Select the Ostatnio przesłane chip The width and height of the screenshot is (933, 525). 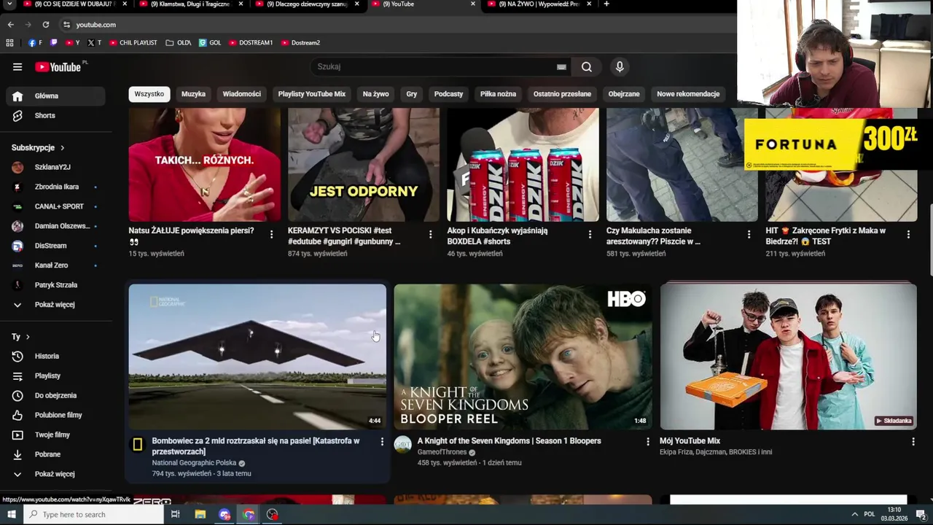tap(562, 94)
